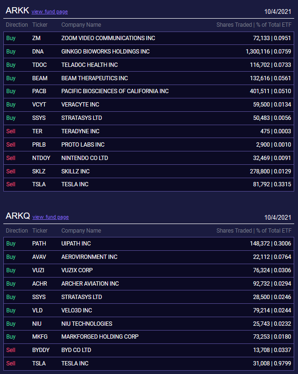The height and width of the screenshot is (374, 298).
Task: Click value 50,483 | 0.0056
Action: (272, 118)
